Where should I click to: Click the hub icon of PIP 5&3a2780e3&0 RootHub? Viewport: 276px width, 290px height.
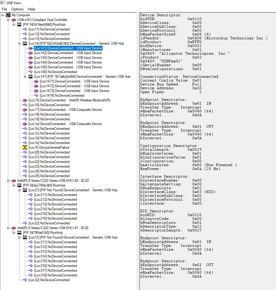pyautogui.click(x=19, y=185)
